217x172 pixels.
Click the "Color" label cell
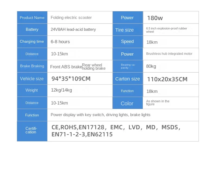pyautogui.click(x=128, y=103)
